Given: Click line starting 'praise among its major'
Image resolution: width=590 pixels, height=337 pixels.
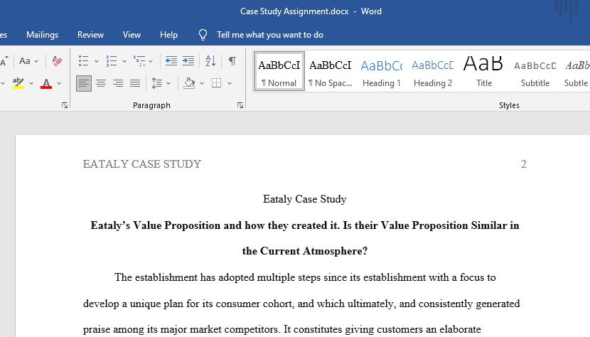Looking at the screenshot, I should [x=281, y=329].
